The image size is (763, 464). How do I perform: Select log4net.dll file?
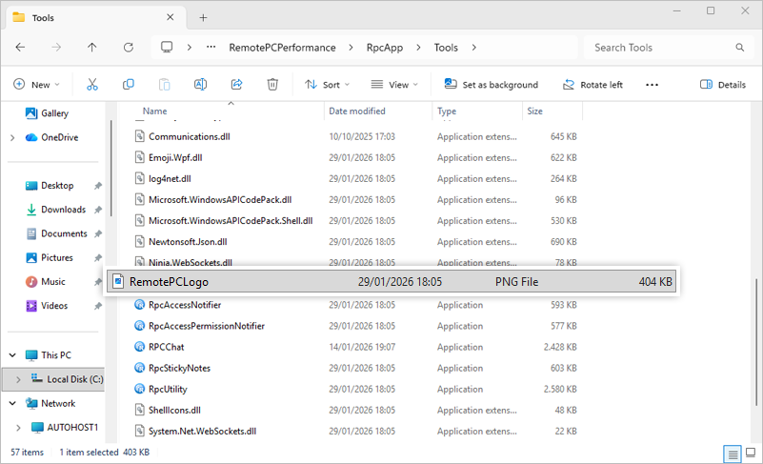pyautogui.click(x=170, y=179)
